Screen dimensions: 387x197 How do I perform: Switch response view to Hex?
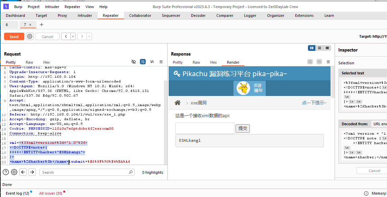214,62
